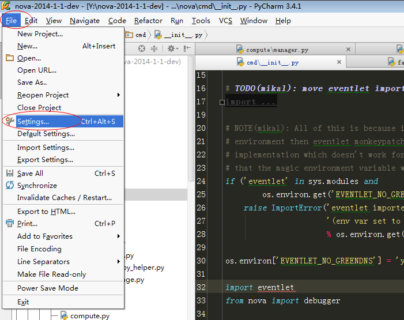Select Save All menu text
Screen dimensions: 404x320
30,174
